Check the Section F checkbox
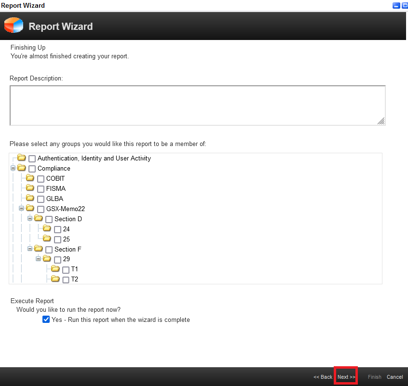This screenshot has height=386, width=408. click(x=49, y=250)
